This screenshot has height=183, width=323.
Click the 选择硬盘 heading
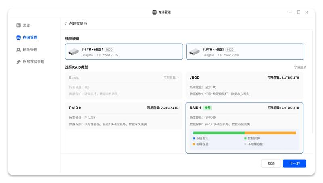[x=72, y=39]
